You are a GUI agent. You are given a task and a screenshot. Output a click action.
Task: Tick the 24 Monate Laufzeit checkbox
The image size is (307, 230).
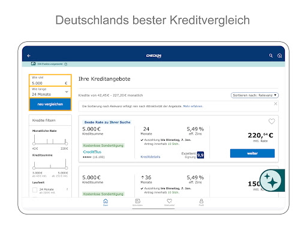tap(35, 190)
